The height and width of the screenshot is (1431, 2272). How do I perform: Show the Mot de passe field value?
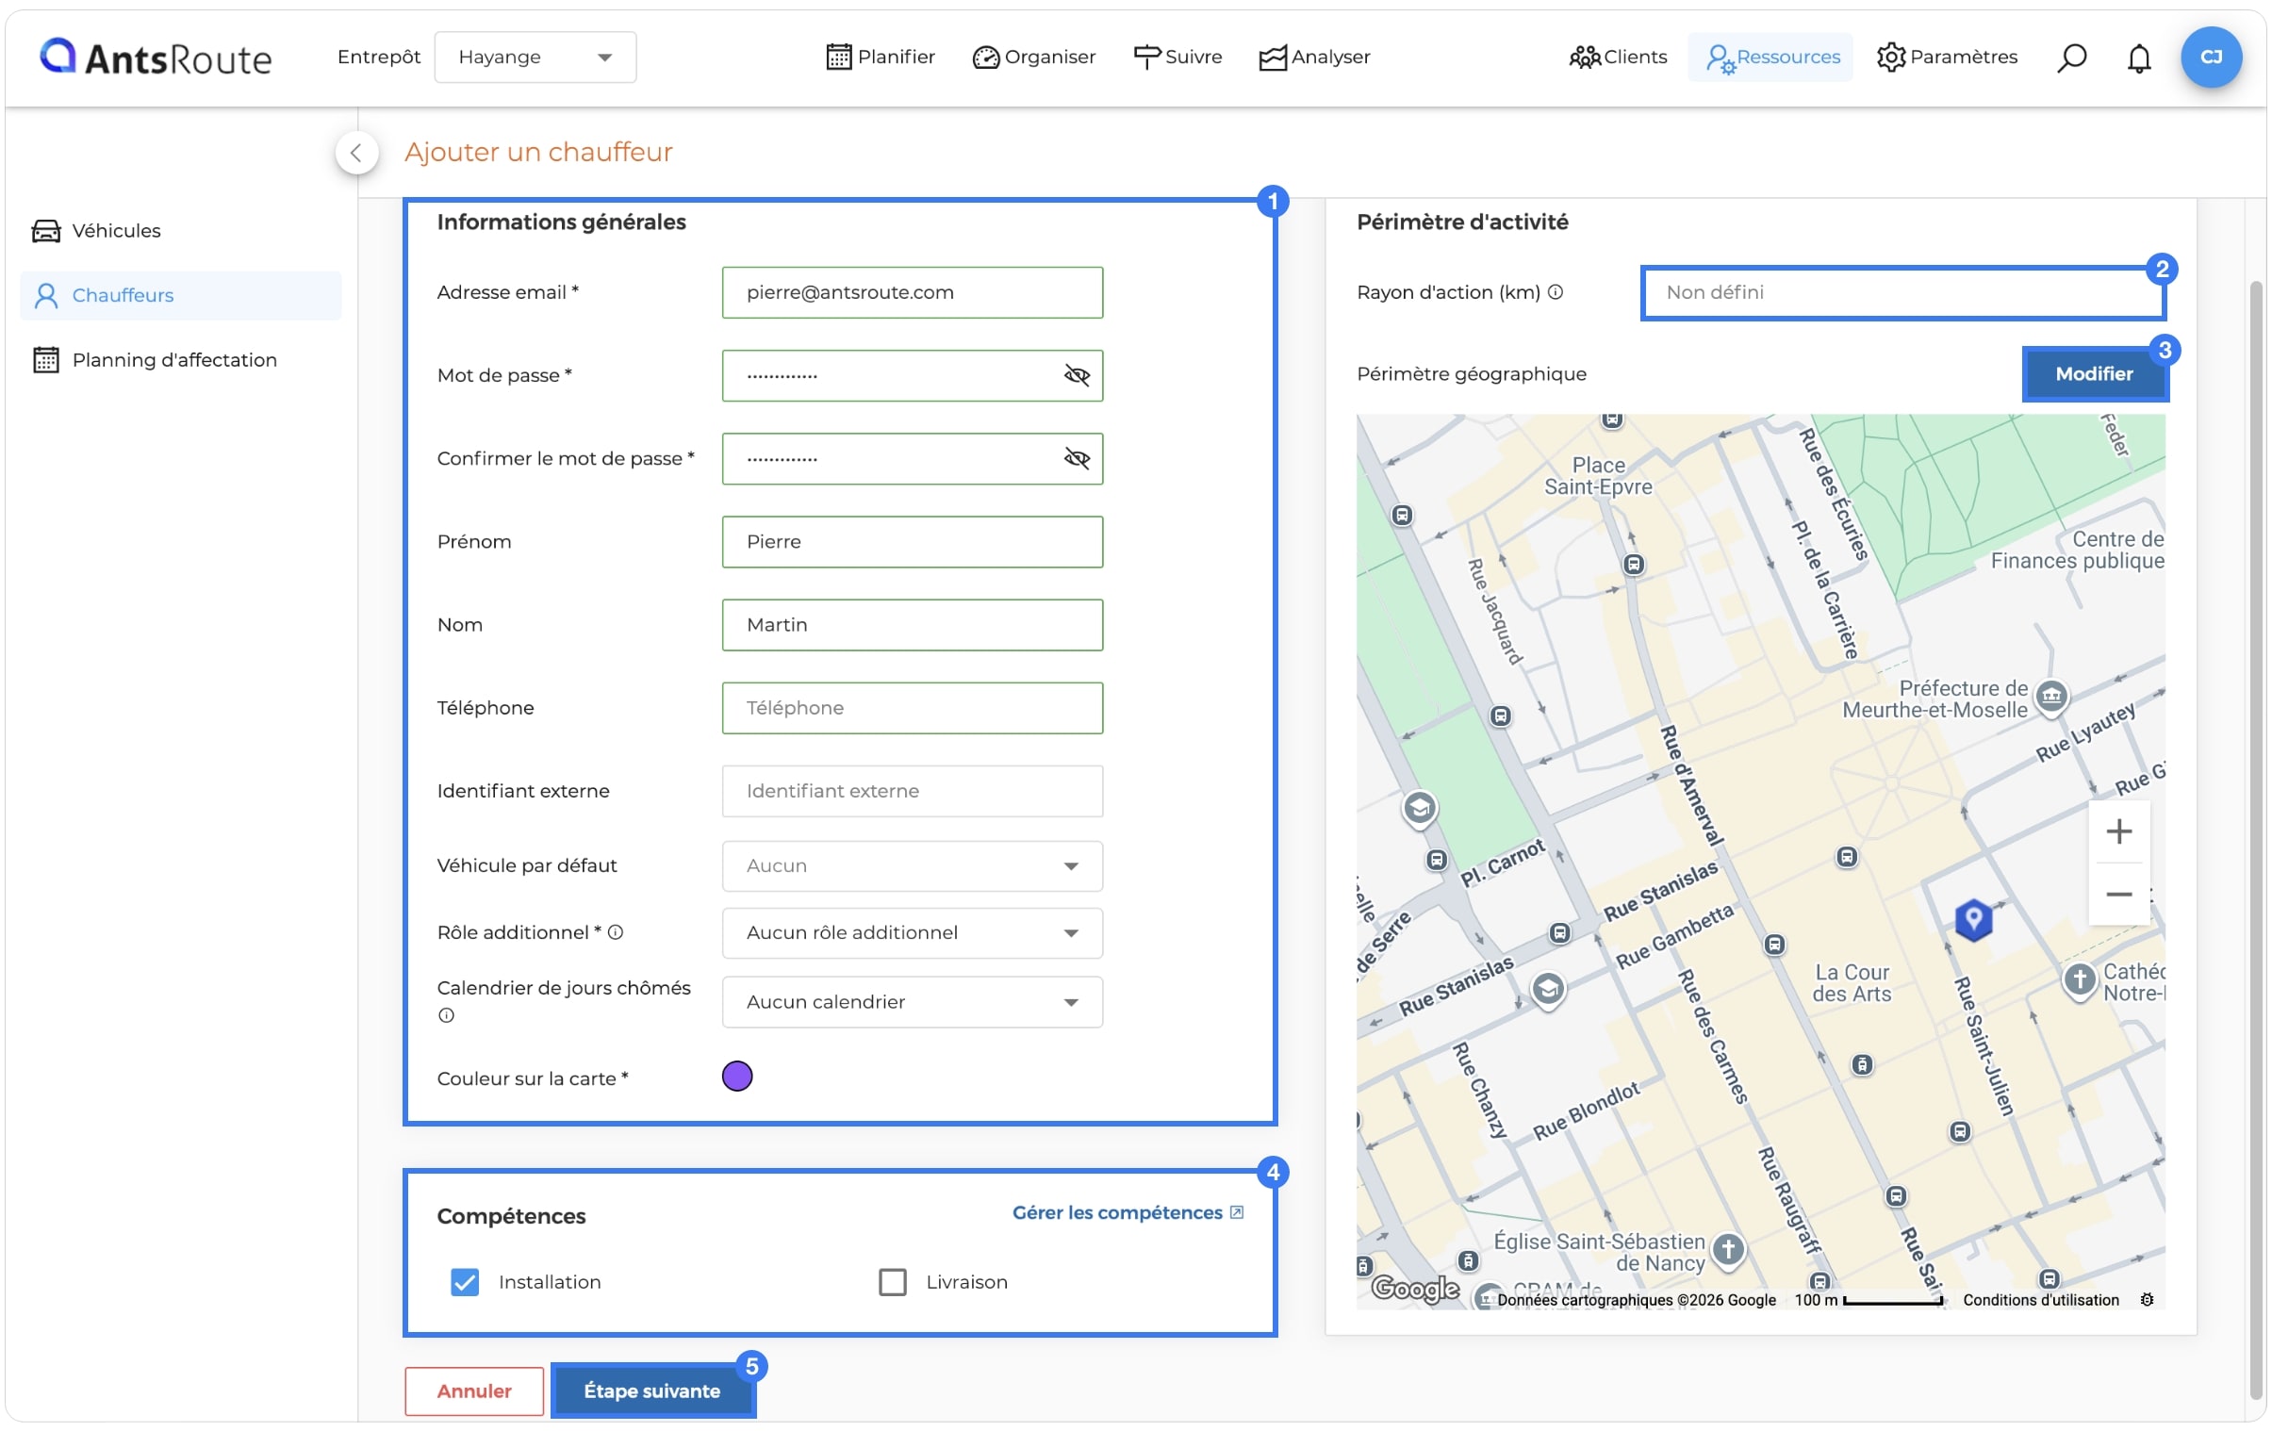(x=1076, y=375)
